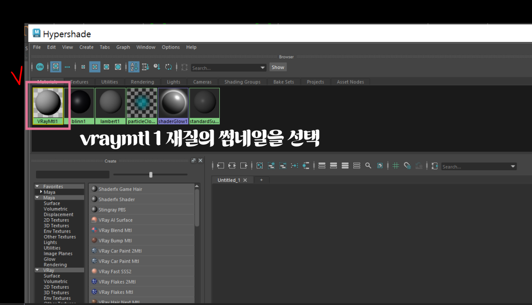Graph materials on selected objects icon
The image size is (532, 305).
(306, 166)
